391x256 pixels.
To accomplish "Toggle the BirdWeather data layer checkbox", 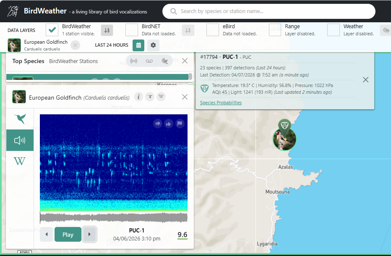I will point(52,30).
